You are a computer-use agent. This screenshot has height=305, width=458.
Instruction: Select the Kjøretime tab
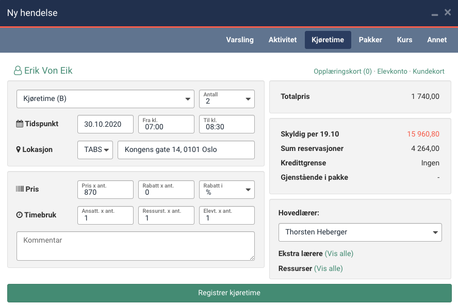(x=328, y=40)
